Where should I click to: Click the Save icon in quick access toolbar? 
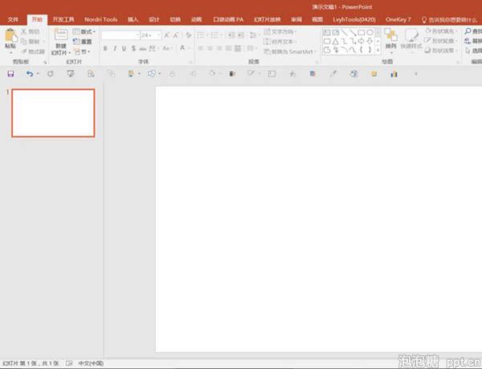10,74
